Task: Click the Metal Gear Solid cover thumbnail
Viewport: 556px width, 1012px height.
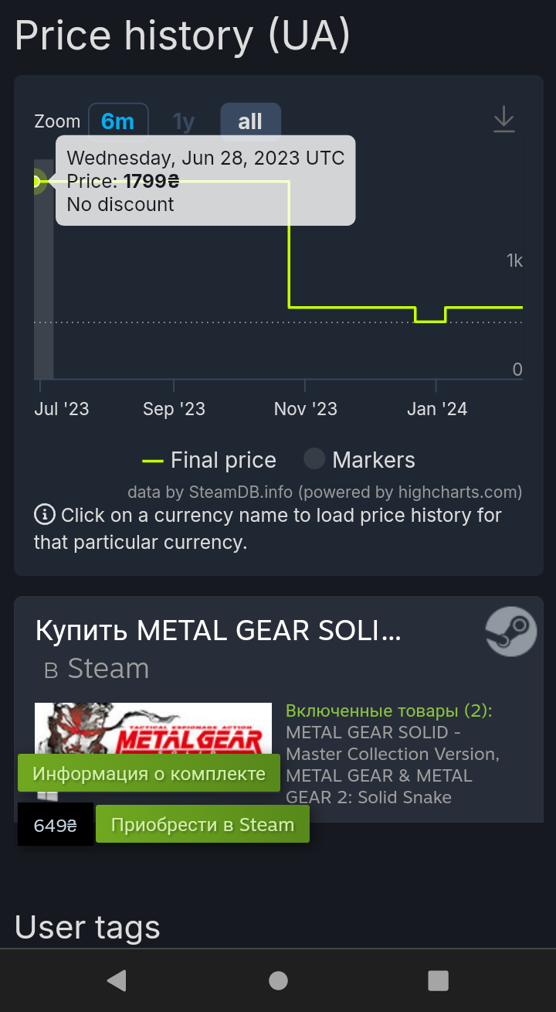Action: coord(153,728)
